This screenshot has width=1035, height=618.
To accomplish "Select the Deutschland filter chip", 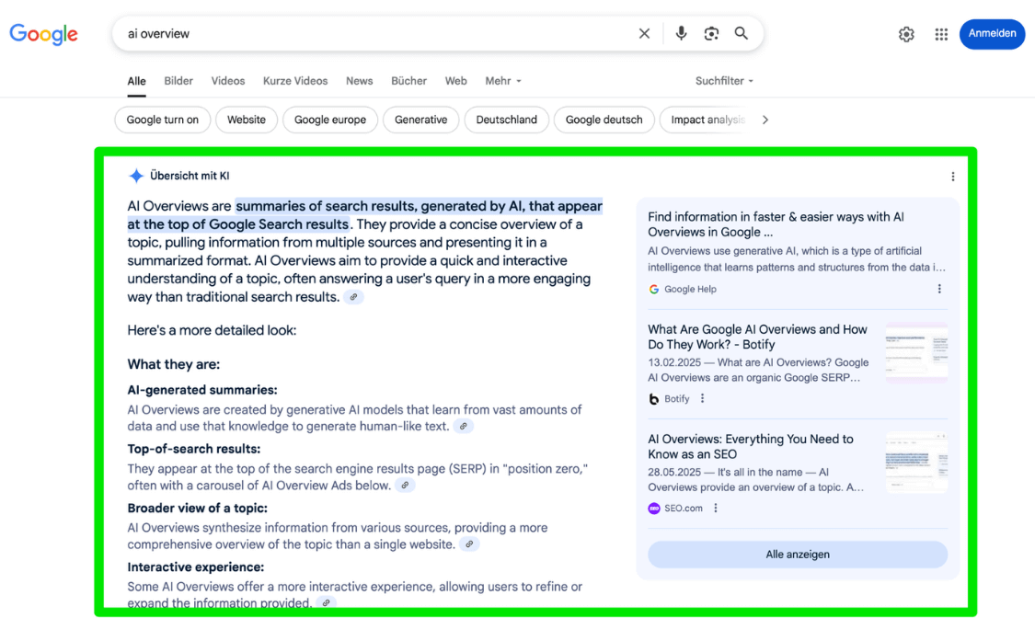I will pyautogui.click(x=506, y=120).
